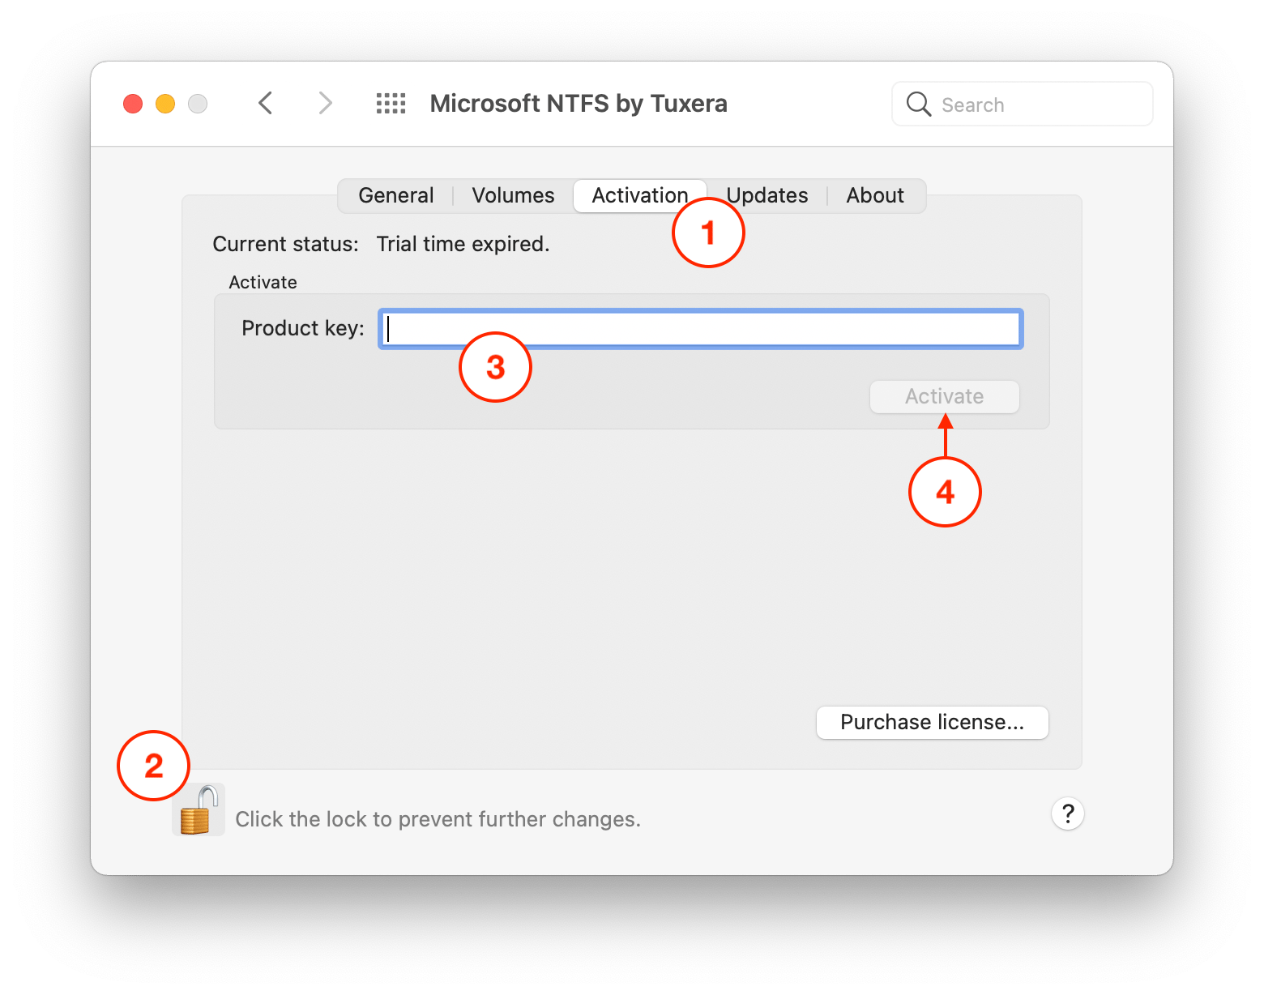The width and height of the screenshot is (1264, 995).
Task: Click the 'Activate' group heading above the key box
Action: click(263, 282)
